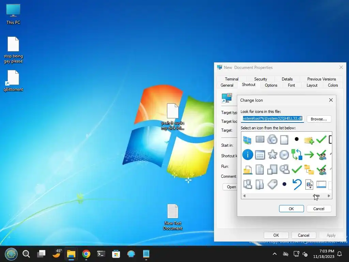Click the icon list left scroll arrow
349x262 pixels.
point(244,196)
